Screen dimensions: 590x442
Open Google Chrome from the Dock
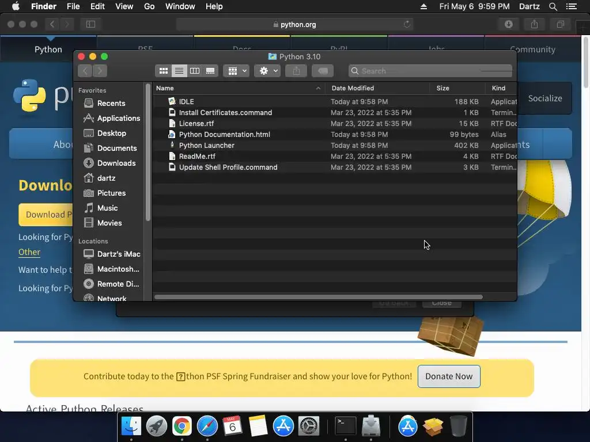[x=182, y=426]
